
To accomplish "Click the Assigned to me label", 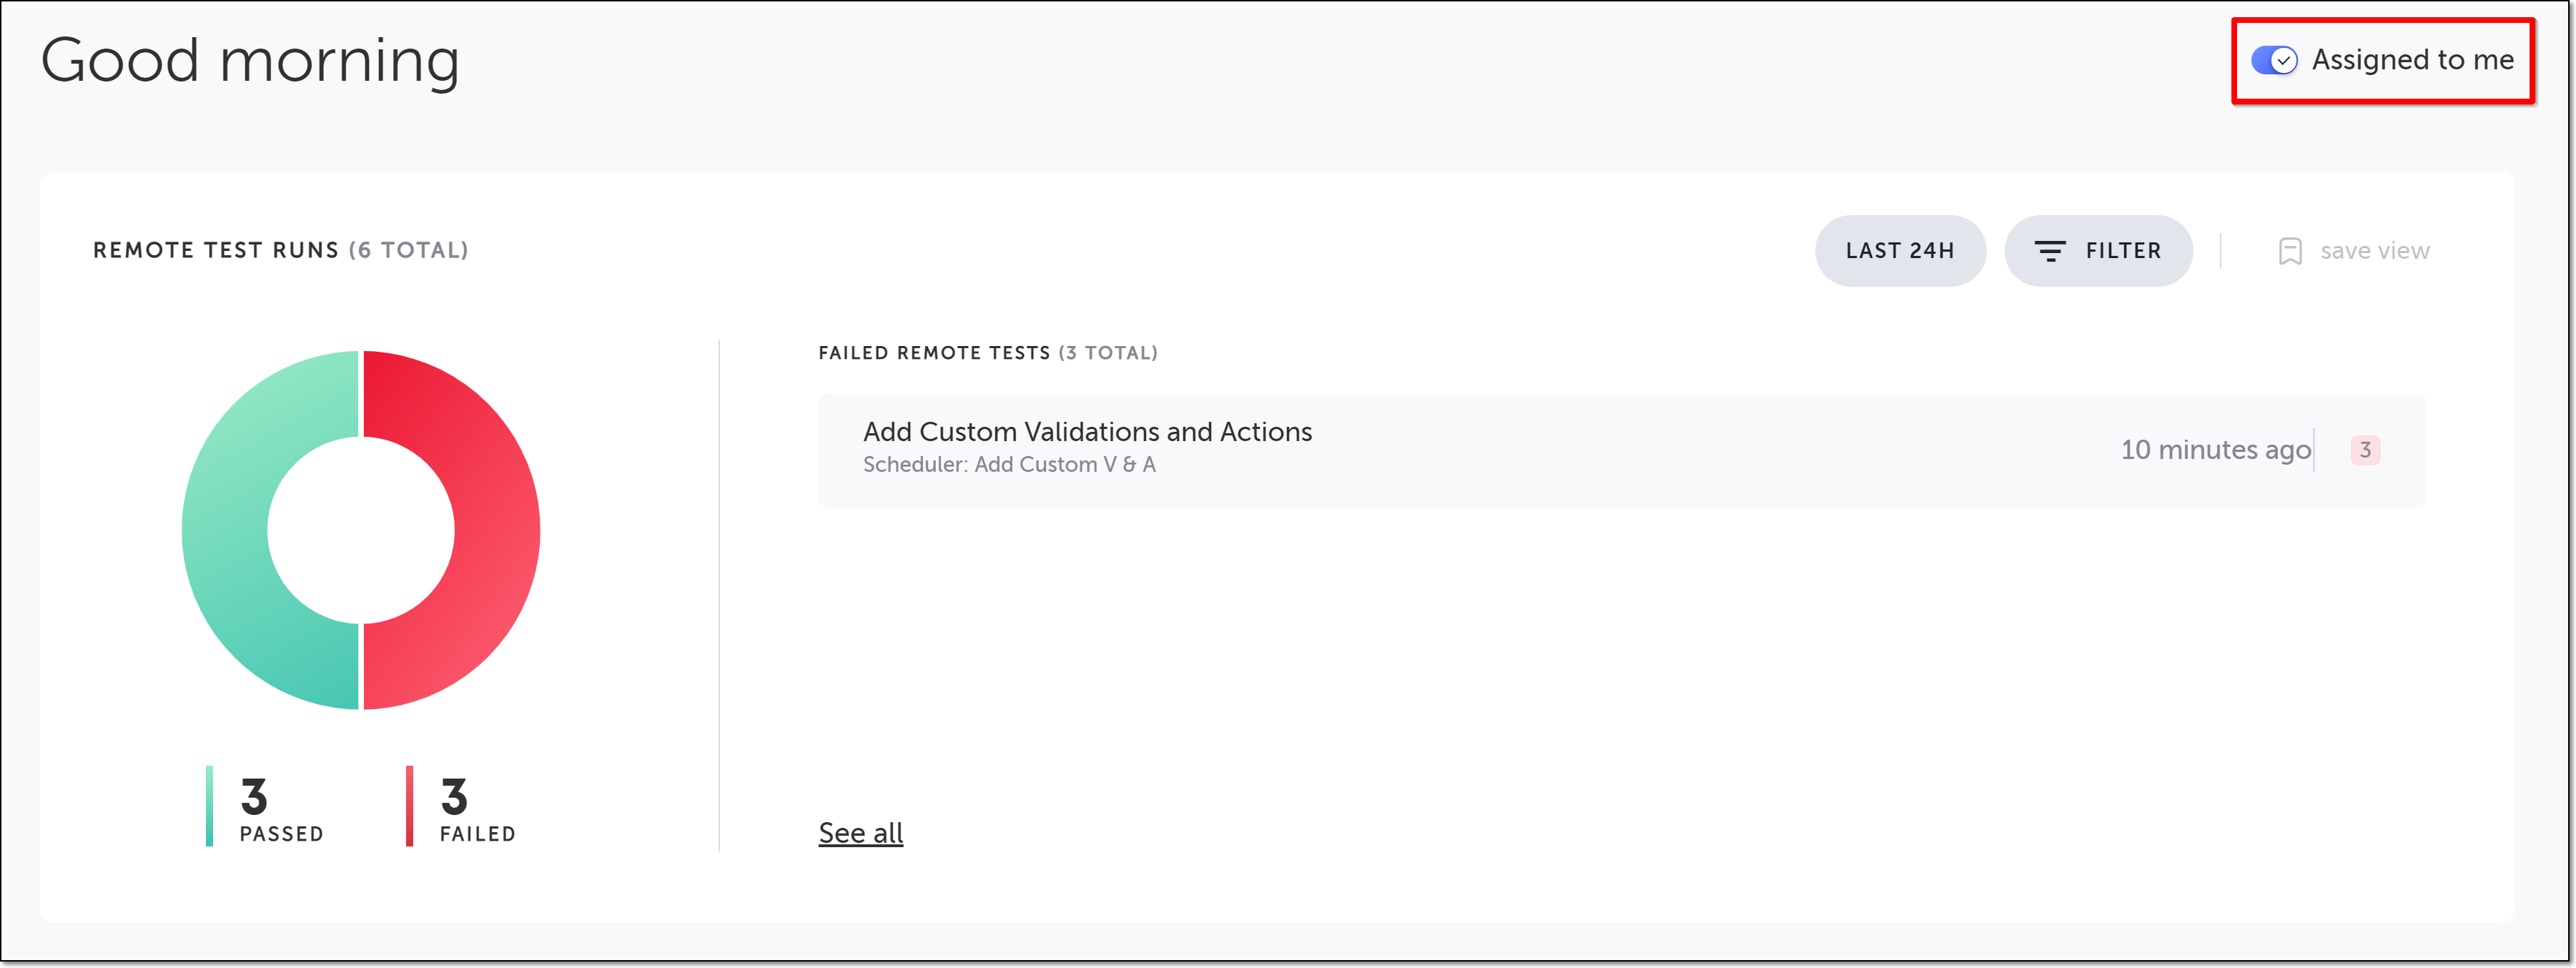I will (x=2412, y=60).
